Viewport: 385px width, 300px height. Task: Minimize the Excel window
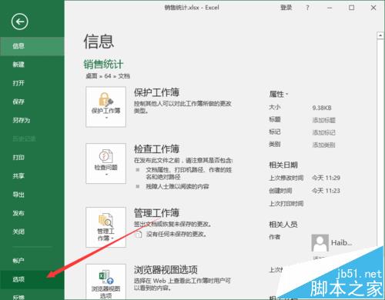(330, 8)
